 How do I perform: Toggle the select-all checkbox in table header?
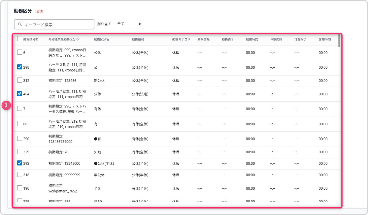pyautogui.click(x=20, y=39)
